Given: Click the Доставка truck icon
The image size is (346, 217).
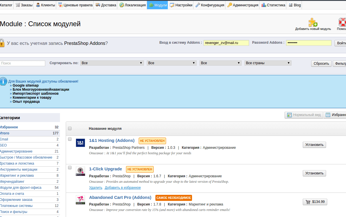Looking at the screenshot, I should click(x=98, y=5).
